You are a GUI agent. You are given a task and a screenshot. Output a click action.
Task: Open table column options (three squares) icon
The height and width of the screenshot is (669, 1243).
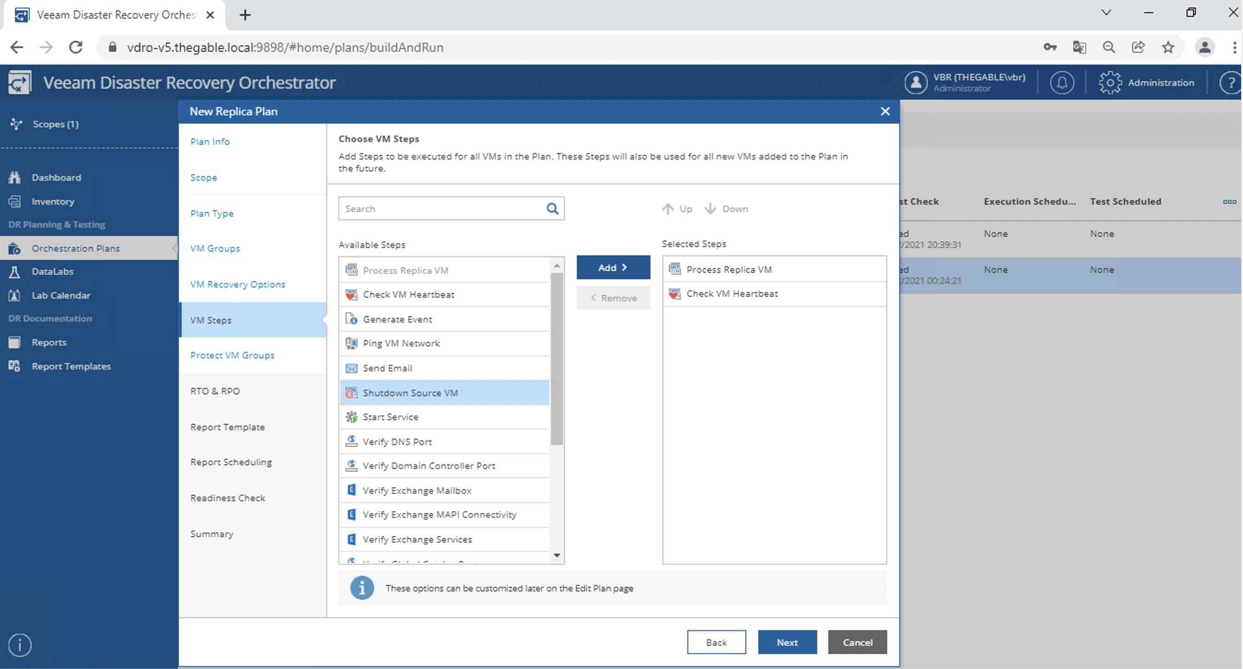(1230, 202)
